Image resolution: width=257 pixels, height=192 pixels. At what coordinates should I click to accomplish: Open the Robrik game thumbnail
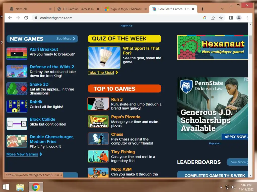tap(17, 106)
